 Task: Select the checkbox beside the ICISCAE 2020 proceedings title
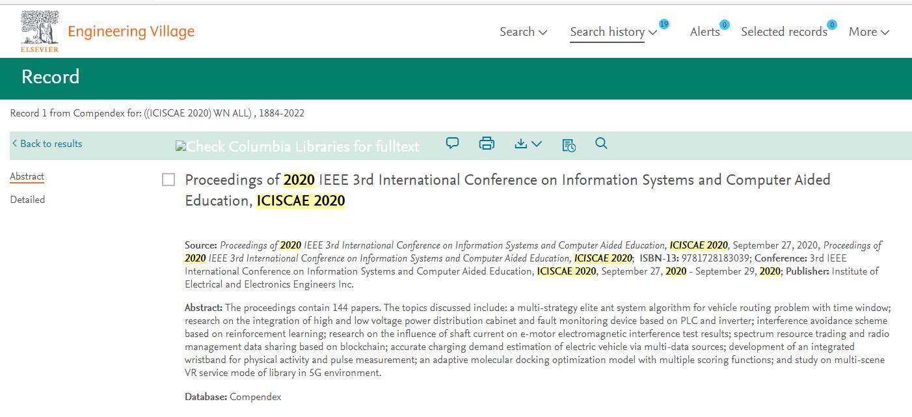coord(167,180)
